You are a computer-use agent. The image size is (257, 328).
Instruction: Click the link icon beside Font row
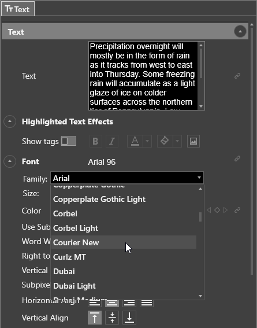(x=237, y=159)
